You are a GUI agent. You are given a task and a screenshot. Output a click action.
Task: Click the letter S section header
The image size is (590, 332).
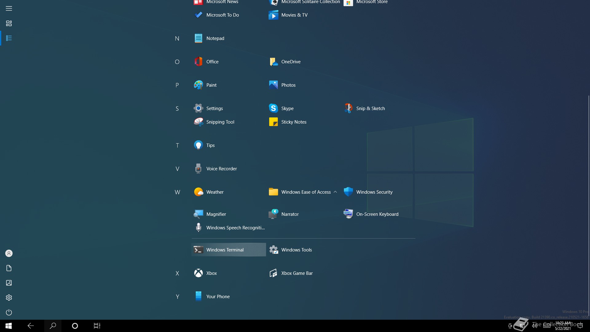click(177, 109)
